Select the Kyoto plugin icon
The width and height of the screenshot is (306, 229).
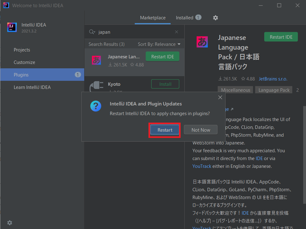pos(96,86)
